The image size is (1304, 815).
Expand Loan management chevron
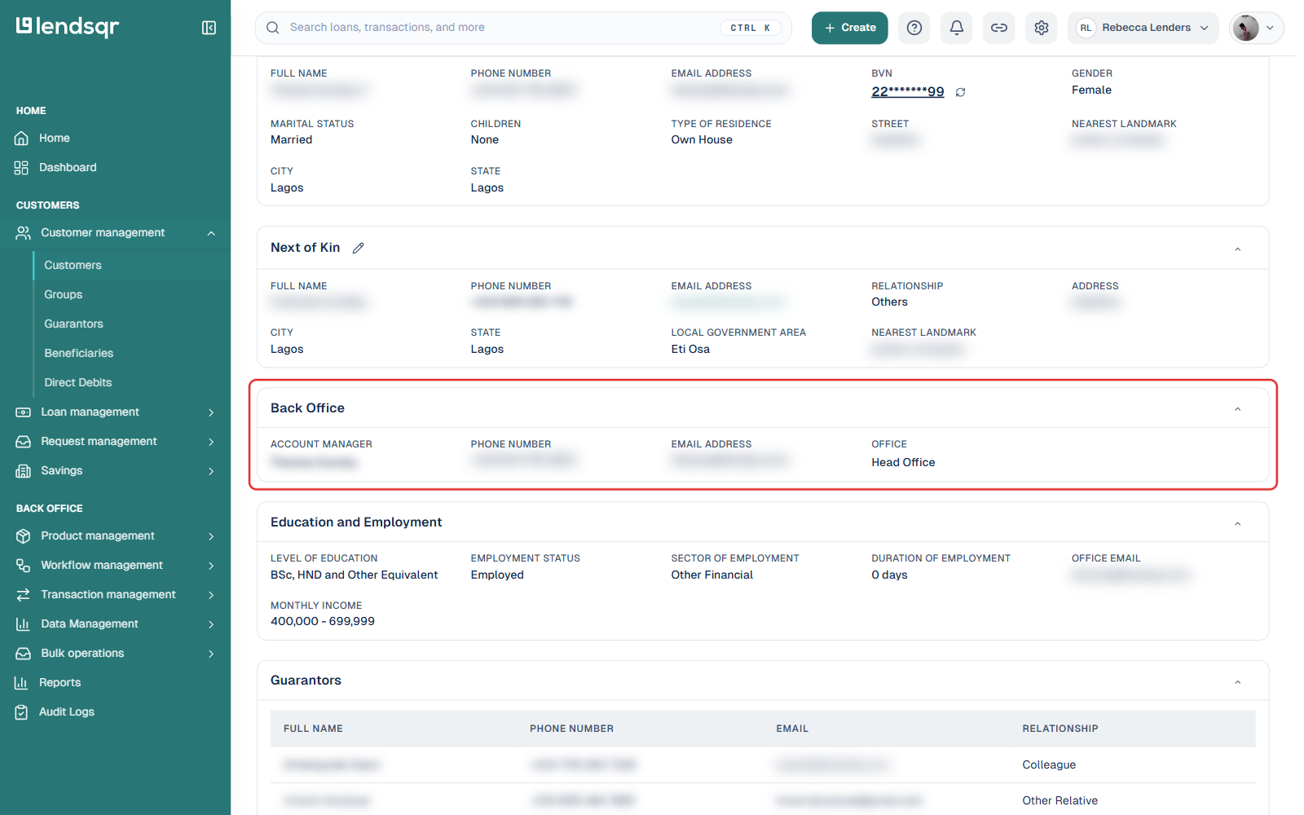point(211,412)
